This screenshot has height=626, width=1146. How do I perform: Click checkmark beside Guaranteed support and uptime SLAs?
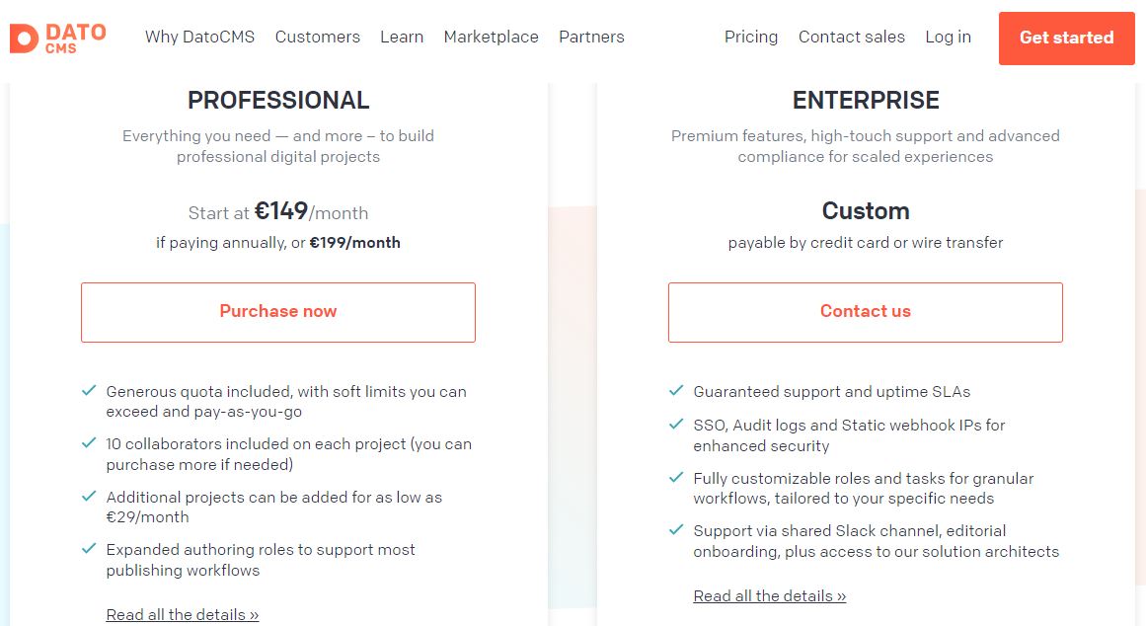pos(676,391)
